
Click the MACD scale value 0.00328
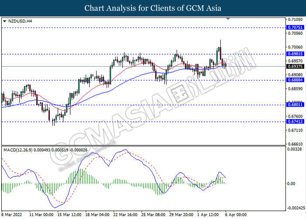[x=294, y=149]
